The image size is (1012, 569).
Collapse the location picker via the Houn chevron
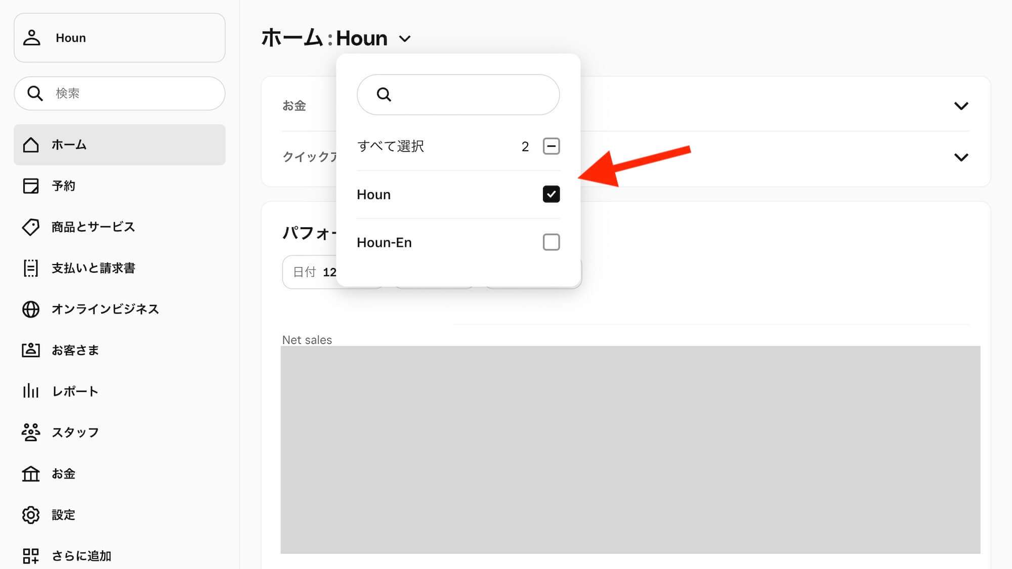click(404, 38)
